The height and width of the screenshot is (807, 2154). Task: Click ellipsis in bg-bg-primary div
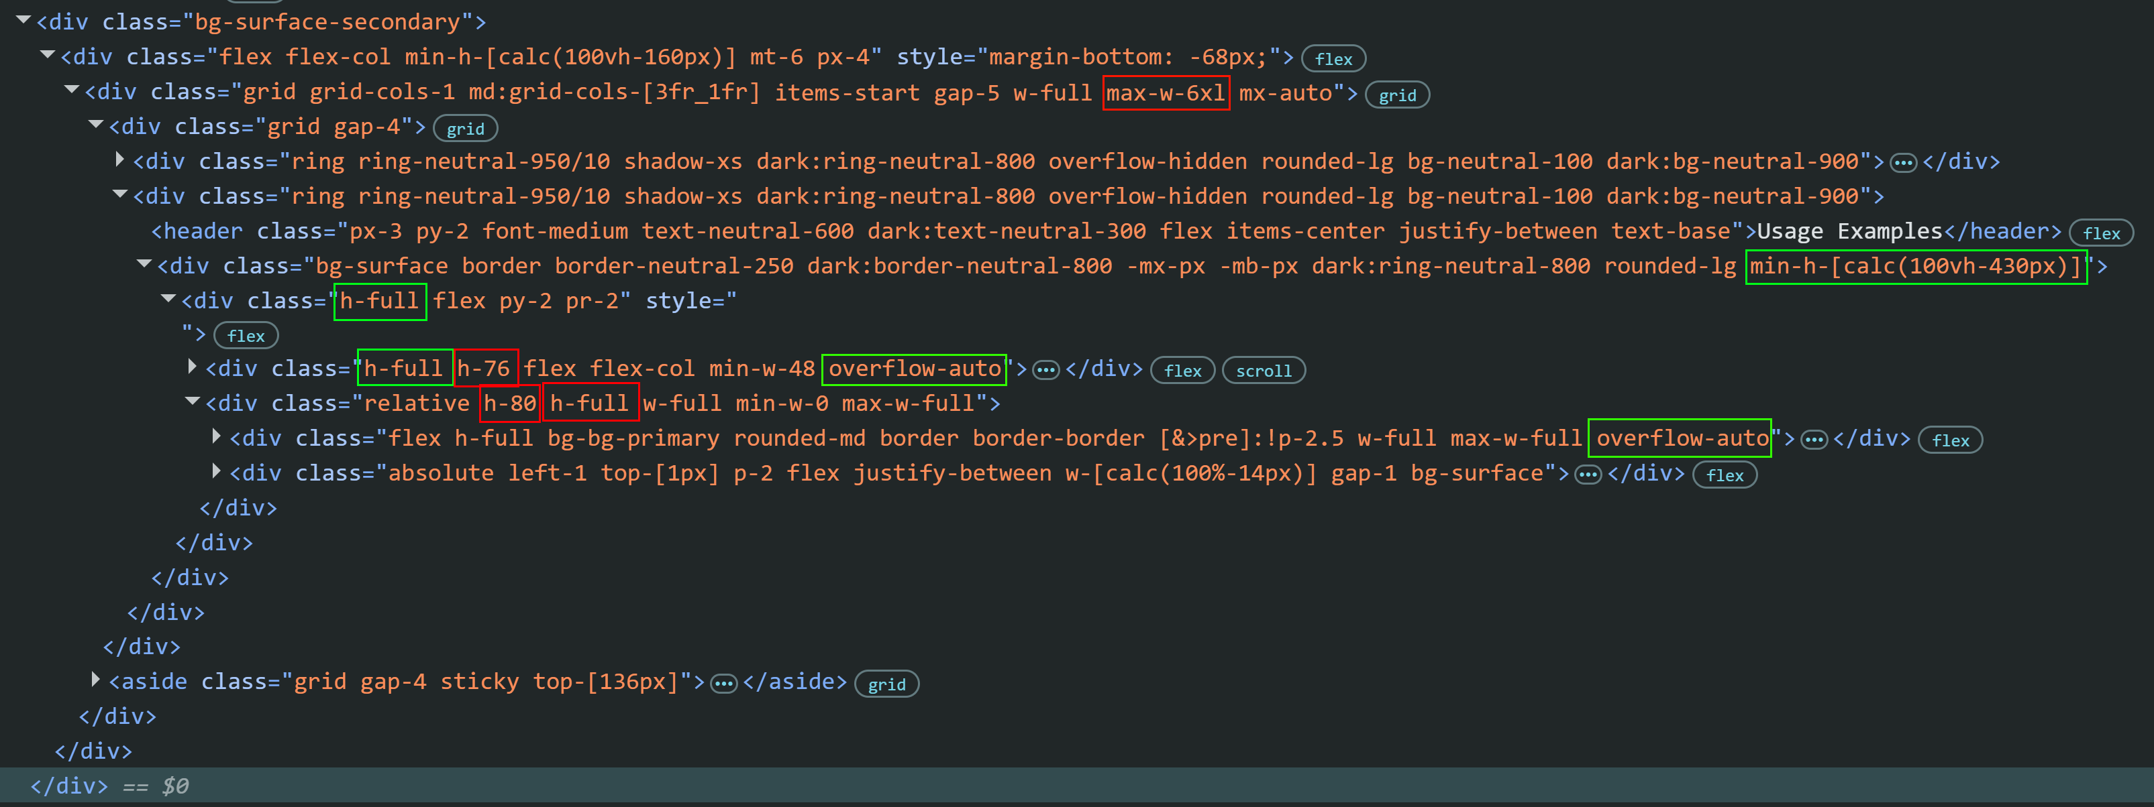click(x=1813, y=440)
